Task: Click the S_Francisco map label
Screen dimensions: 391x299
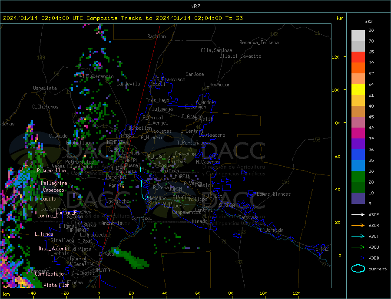Action: click(171, 79)
